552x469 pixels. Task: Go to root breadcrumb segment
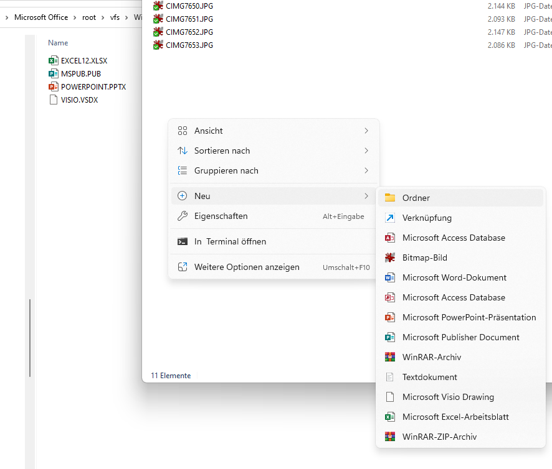(x=88, y=17)
